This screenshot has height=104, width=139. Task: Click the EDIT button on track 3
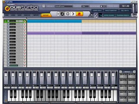pyautogui.click(x=21, y=27)
